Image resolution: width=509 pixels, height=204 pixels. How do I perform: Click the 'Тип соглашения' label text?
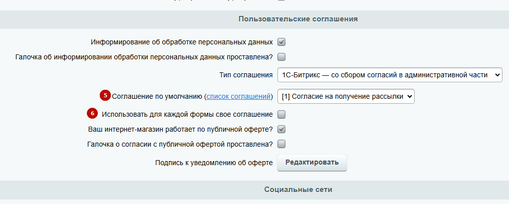(246, 75)
